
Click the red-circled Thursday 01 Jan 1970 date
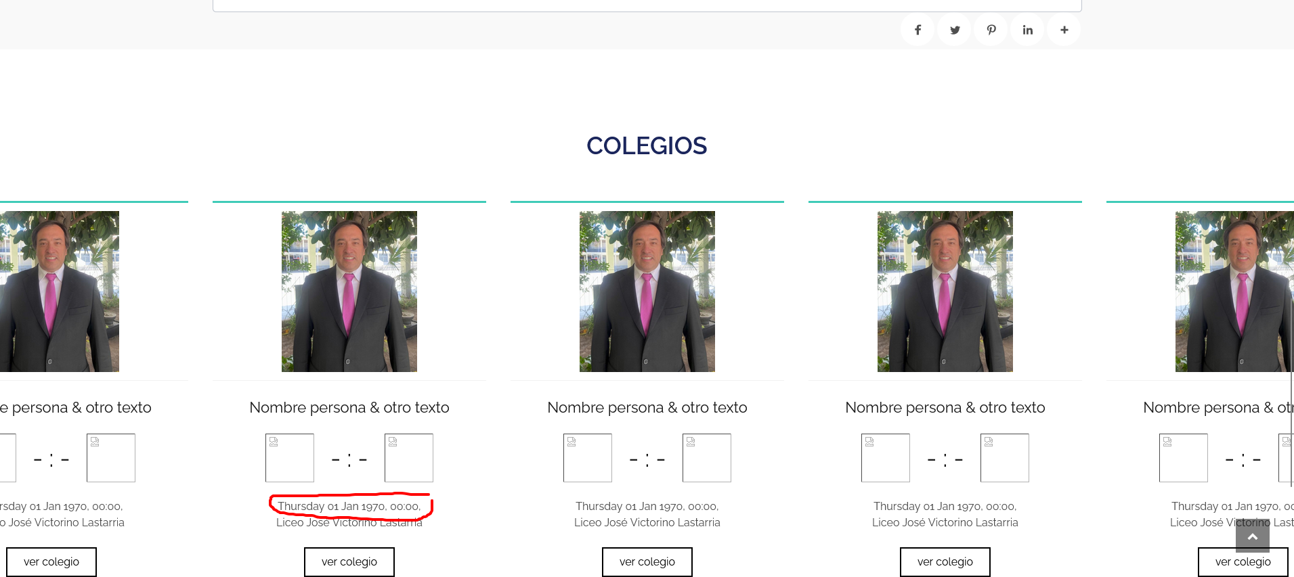[x=349, y=506]
